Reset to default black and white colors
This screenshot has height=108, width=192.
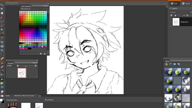(1, 102)
